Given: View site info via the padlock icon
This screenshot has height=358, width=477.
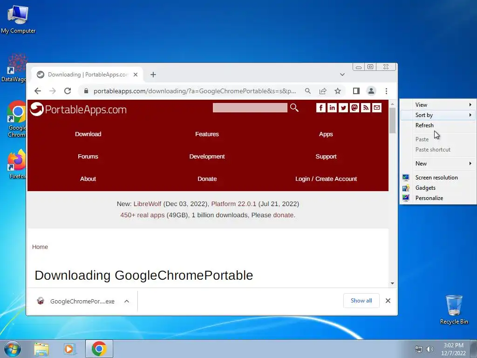Looking at the screenshot, I should coord(86,91).
